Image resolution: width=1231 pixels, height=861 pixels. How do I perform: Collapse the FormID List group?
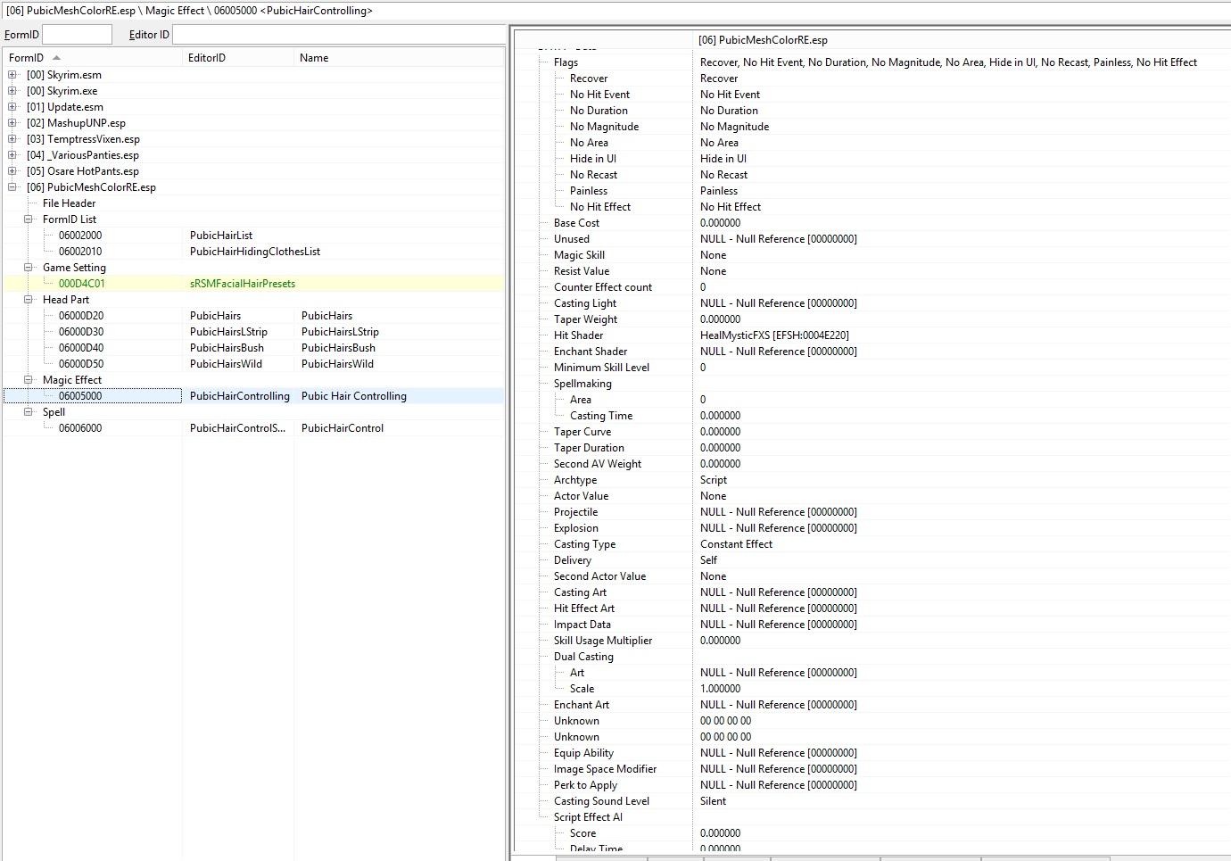[29, 219]
